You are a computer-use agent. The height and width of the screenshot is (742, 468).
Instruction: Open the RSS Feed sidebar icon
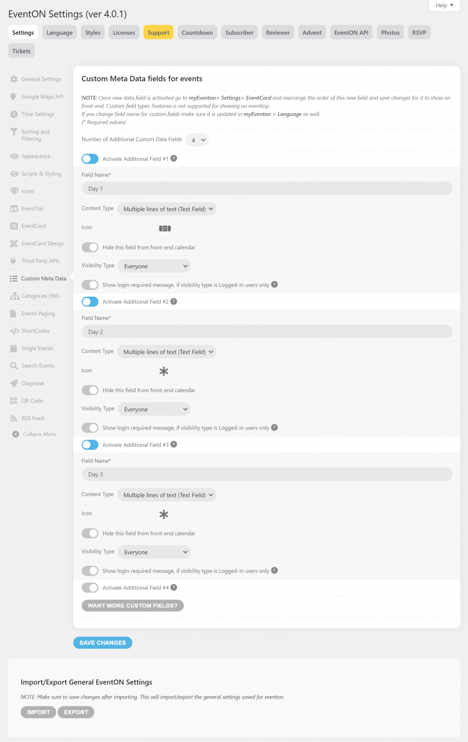coord(14,418)
